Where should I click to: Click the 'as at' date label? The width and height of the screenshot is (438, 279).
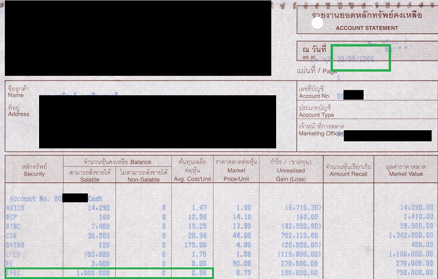(309, 57)
